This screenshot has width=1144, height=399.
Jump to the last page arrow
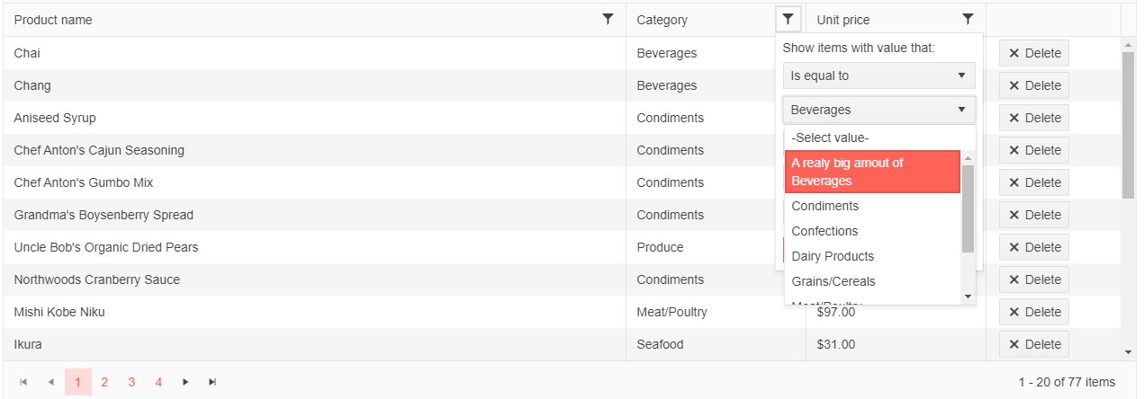pyautogui.click(x=212, y=382)
